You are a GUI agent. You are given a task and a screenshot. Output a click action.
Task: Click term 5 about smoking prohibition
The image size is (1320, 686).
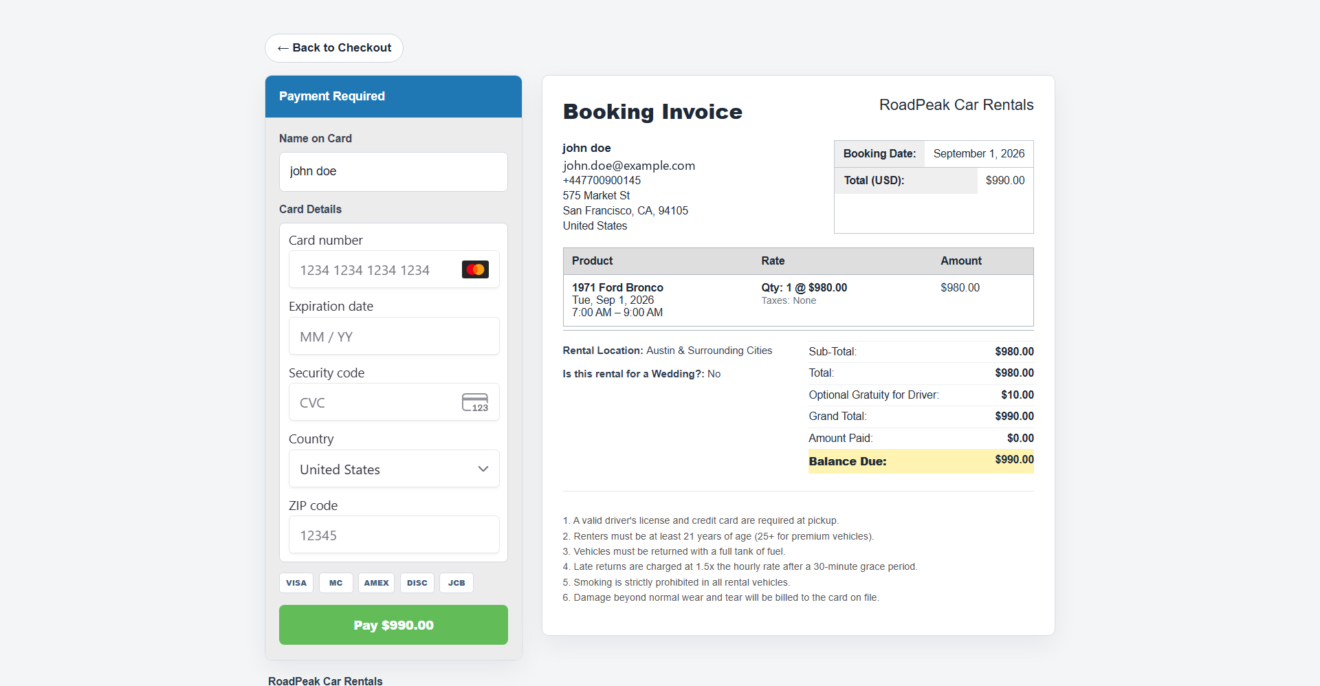[676, 583]
